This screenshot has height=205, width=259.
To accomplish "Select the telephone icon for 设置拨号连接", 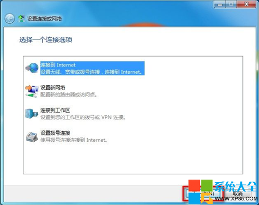I will tap(32, 136).
